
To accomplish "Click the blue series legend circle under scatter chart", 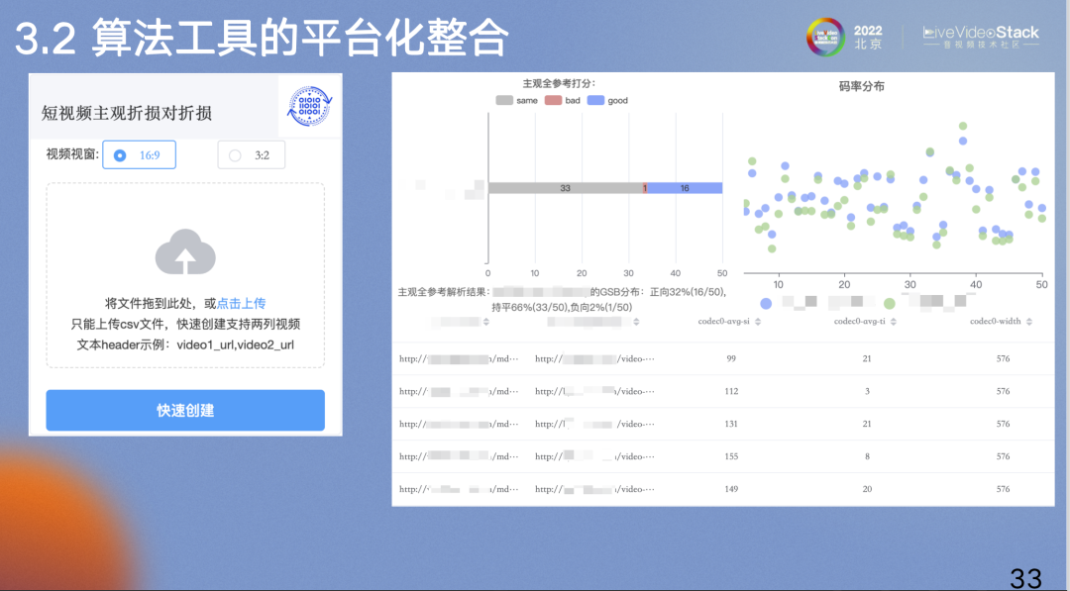I will (x=766, y=303).
